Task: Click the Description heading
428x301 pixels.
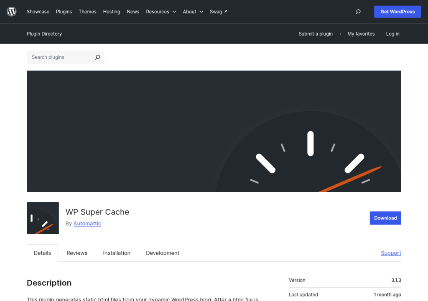Action: click(x=49, y=283)
